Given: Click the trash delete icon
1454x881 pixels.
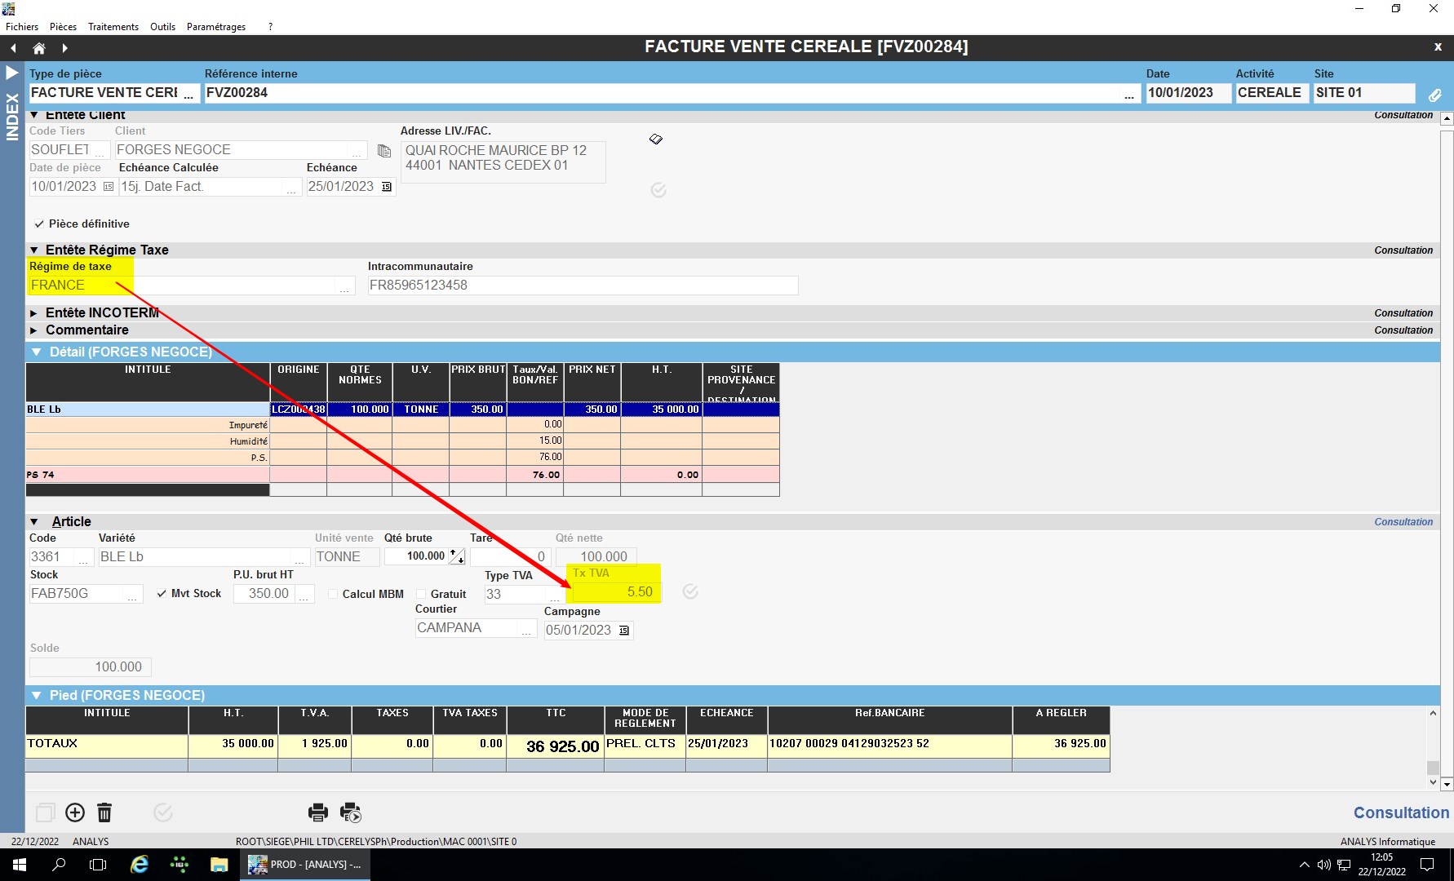Looking at the screenshot, I should pos(104,812).
